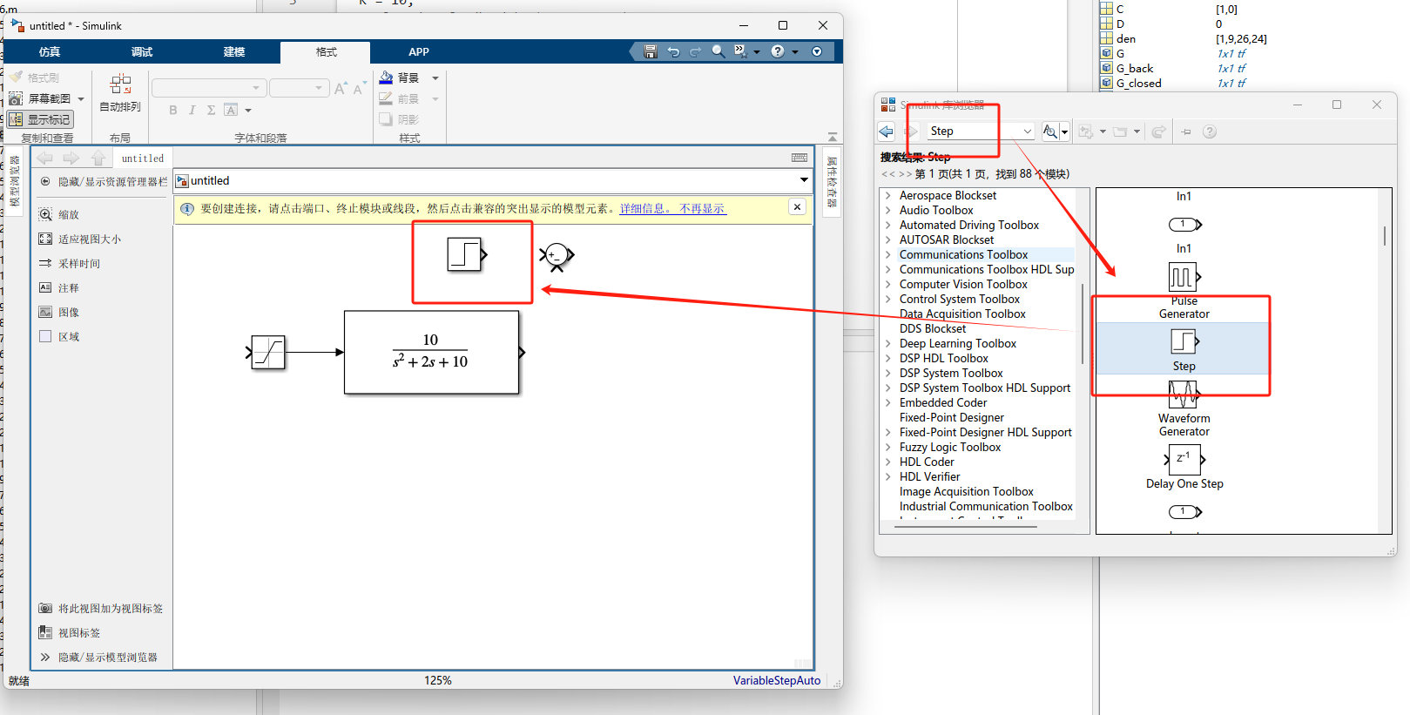
Task: Click the Image (图像) icon in palette
Action: tap(46, 312)
